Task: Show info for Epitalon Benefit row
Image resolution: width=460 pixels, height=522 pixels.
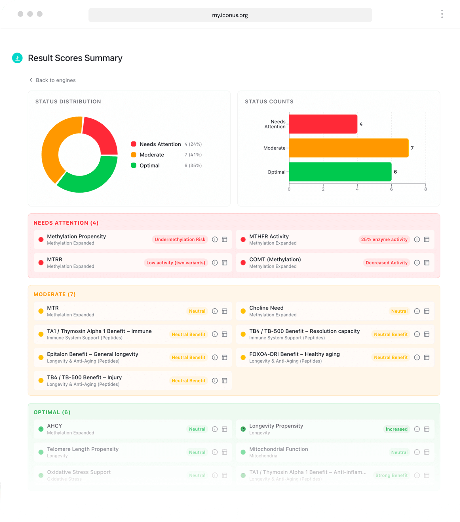Action: (215, 358)
